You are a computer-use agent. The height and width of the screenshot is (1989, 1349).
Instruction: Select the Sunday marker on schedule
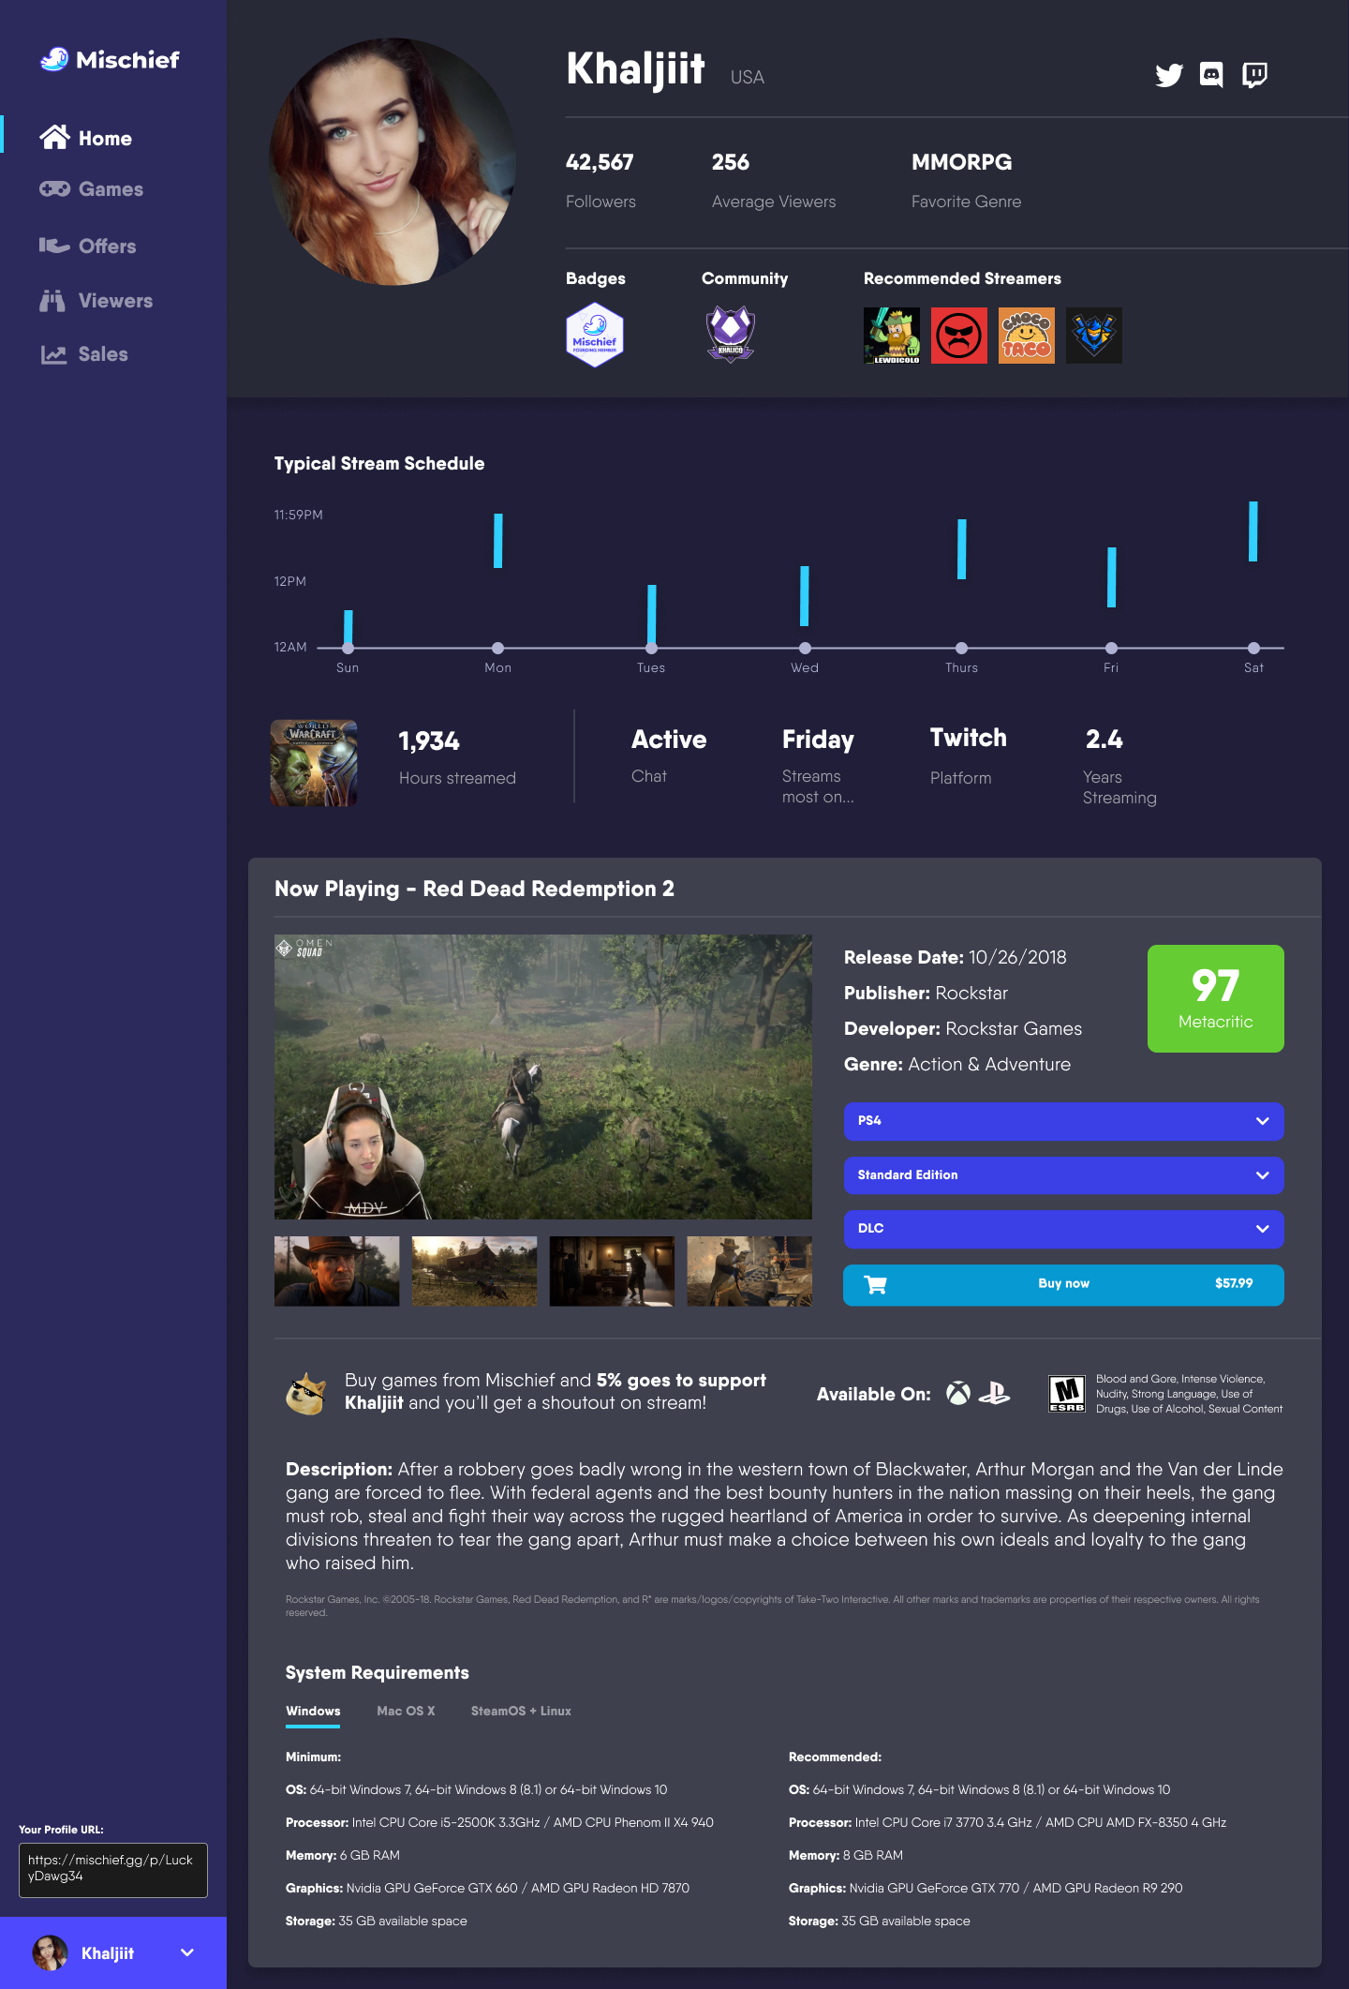(x=348, y=648)
